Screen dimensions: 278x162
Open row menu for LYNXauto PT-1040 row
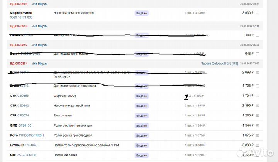point(258,145)
